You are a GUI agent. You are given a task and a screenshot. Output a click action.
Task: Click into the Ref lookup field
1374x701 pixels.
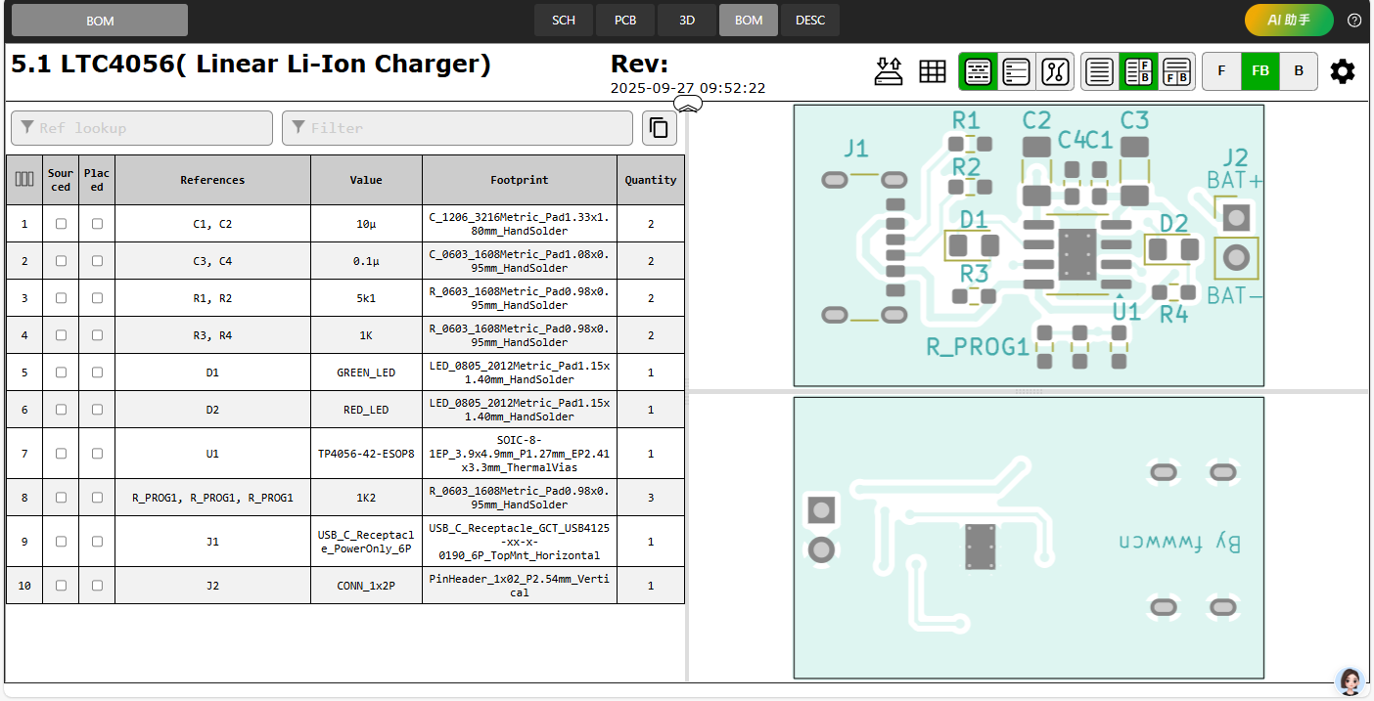pyautogui.click(x=142, y=128)
